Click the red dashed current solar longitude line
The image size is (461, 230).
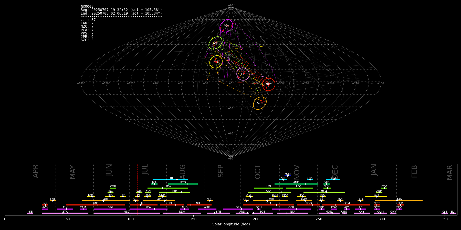pos(138,189)
